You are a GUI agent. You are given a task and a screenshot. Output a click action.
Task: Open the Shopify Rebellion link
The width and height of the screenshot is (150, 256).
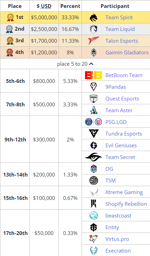point(126,204)
